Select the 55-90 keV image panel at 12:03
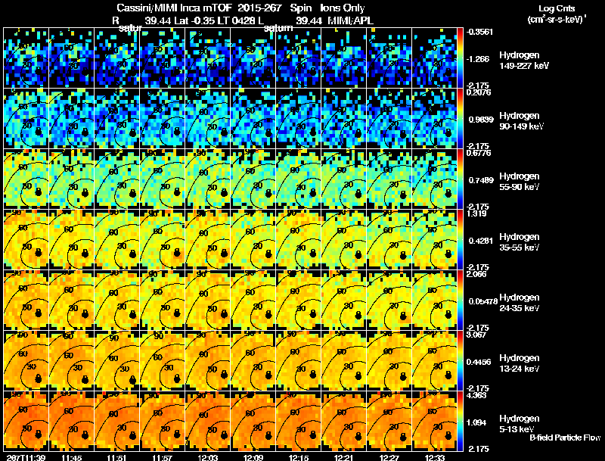The height and width of the screenshot is (461, 605). 208,179
